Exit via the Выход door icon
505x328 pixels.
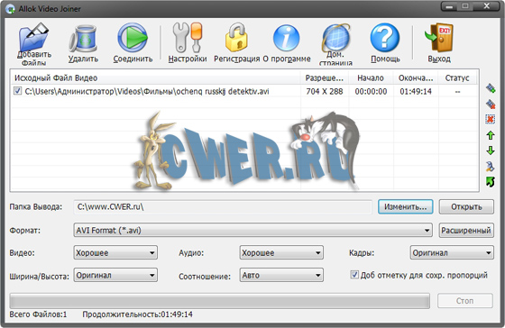[439, 38]
